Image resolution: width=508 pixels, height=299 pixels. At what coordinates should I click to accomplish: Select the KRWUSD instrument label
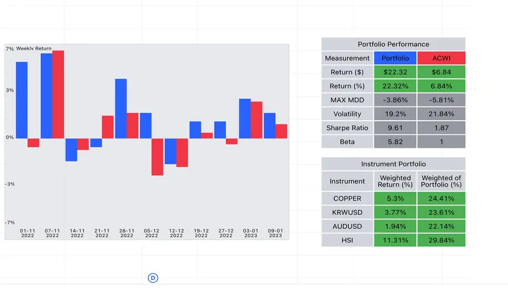click(x=347, y=213)
